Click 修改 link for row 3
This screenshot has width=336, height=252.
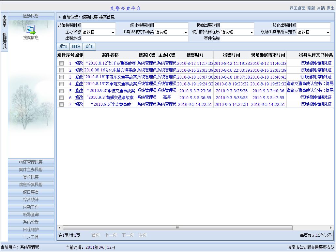click(x=79, y=77)
